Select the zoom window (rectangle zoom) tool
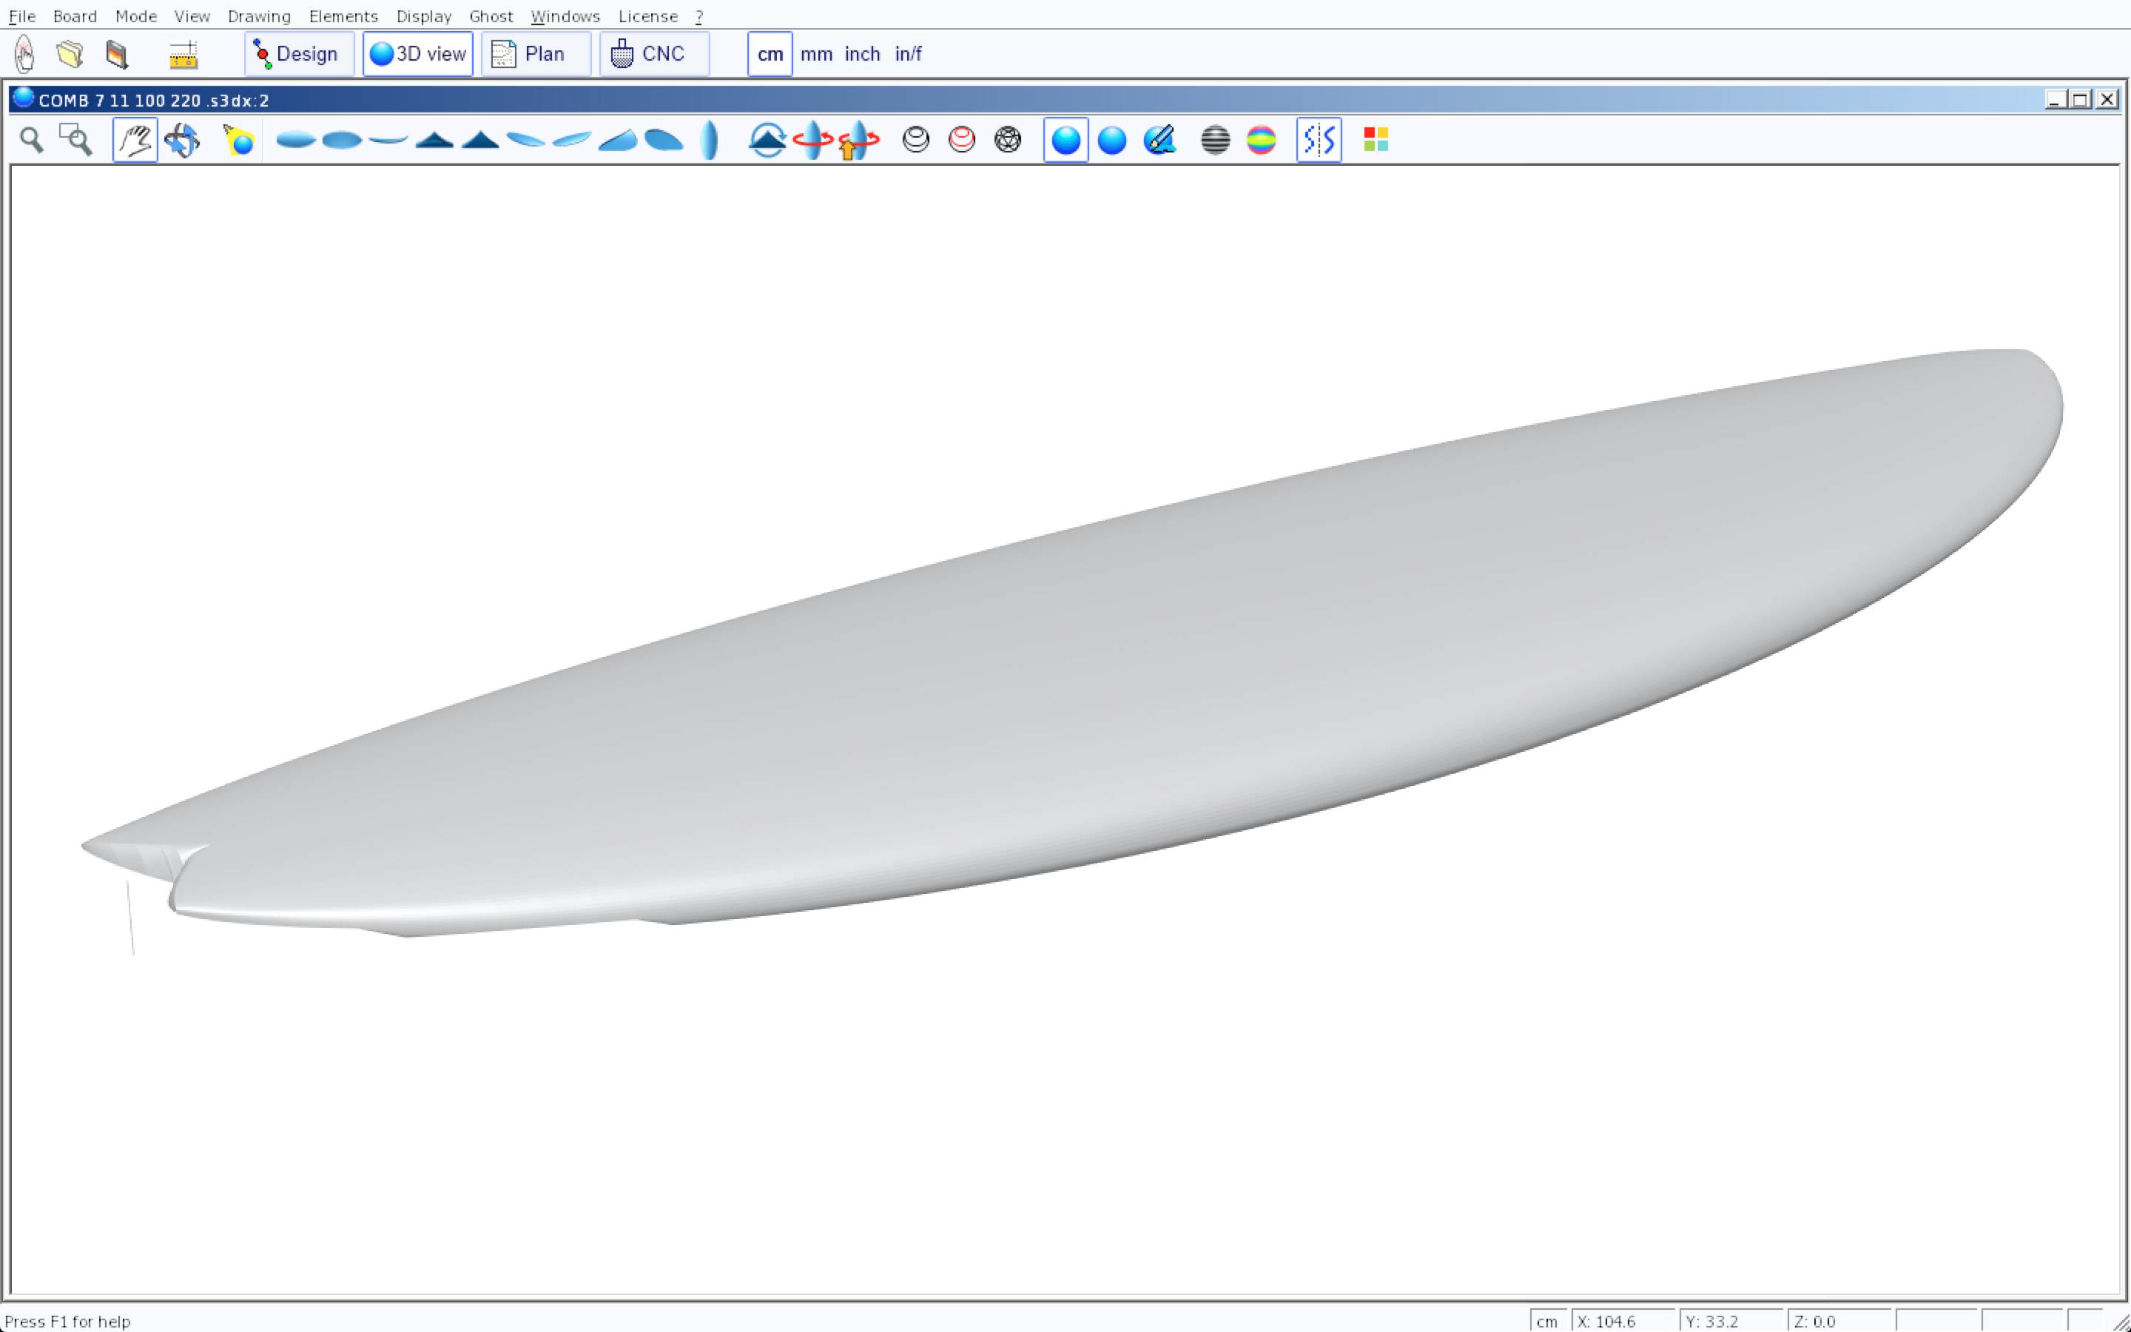The width and height of the screenshot is (2131, 1332). [75, 140]
